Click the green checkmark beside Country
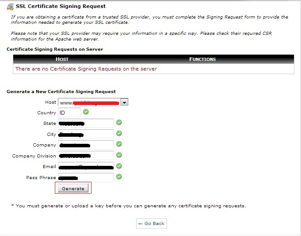This screenshot has width=301, height=236. coord(86,112)
